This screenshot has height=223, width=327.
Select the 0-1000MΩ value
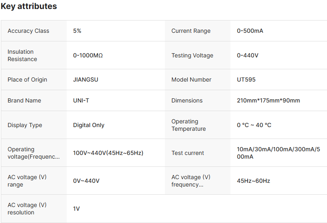pyautogui.click(x=88, y=55)
